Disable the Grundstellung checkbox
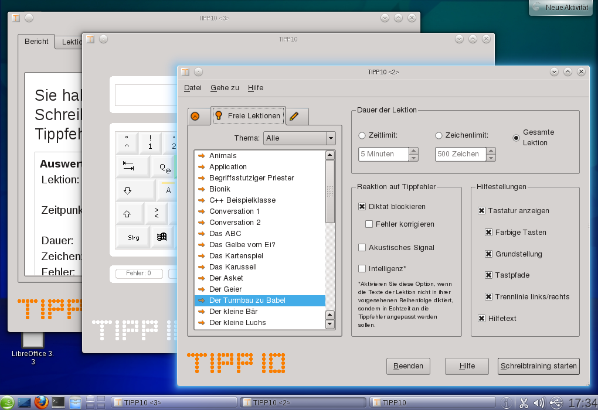Image resolution: width=598 pixels, height=410 pixels. (x=488, y=254)
